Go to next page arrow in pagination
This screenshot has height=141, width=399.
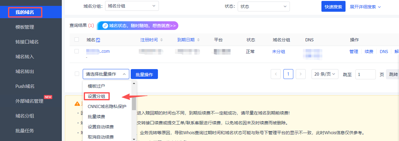pos(301,74)
